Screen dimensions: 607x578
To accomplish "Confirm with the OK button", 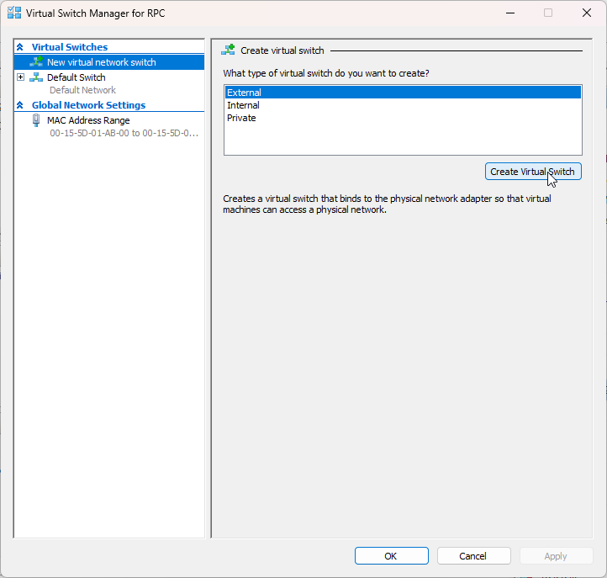I will pos(392,556).
